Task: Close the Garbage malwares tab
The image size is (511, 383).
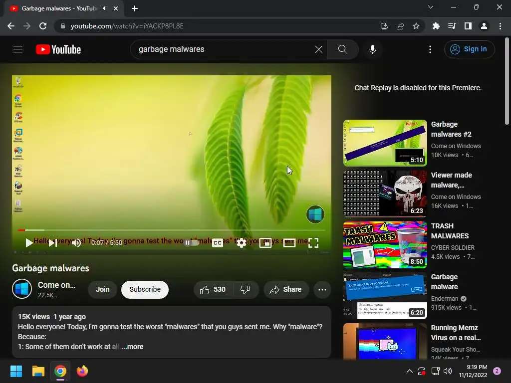Action: coord(116,8)
